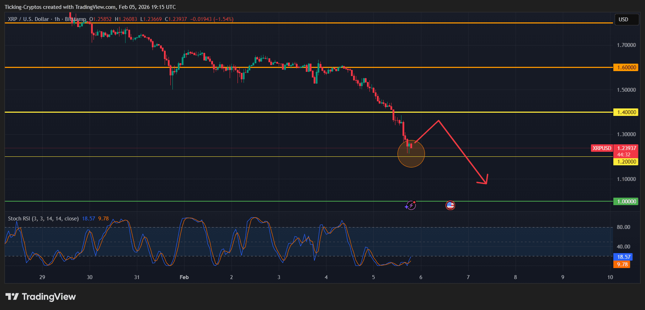
Task: Select the green horizontal line at 1.00000
Action: (x=213, y=201)
